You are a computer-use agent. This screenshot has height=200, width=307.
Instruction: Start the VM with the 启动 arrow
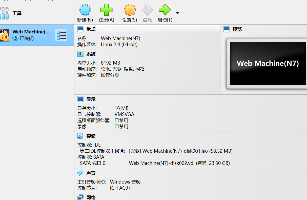[165, 10]
